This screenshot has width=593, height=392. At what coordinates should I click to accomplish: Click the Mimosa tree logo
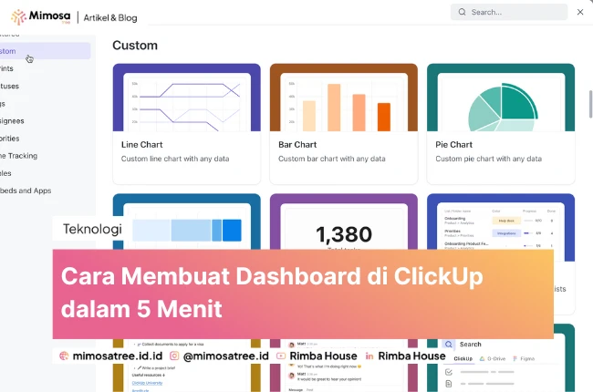point(40,17)
